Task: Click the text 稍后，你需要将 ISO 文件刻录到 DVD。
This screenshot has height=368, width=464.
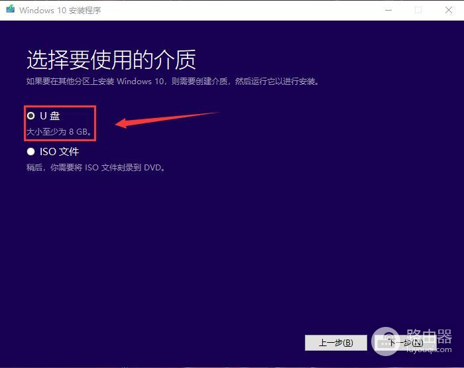Action: coord(95,168)
